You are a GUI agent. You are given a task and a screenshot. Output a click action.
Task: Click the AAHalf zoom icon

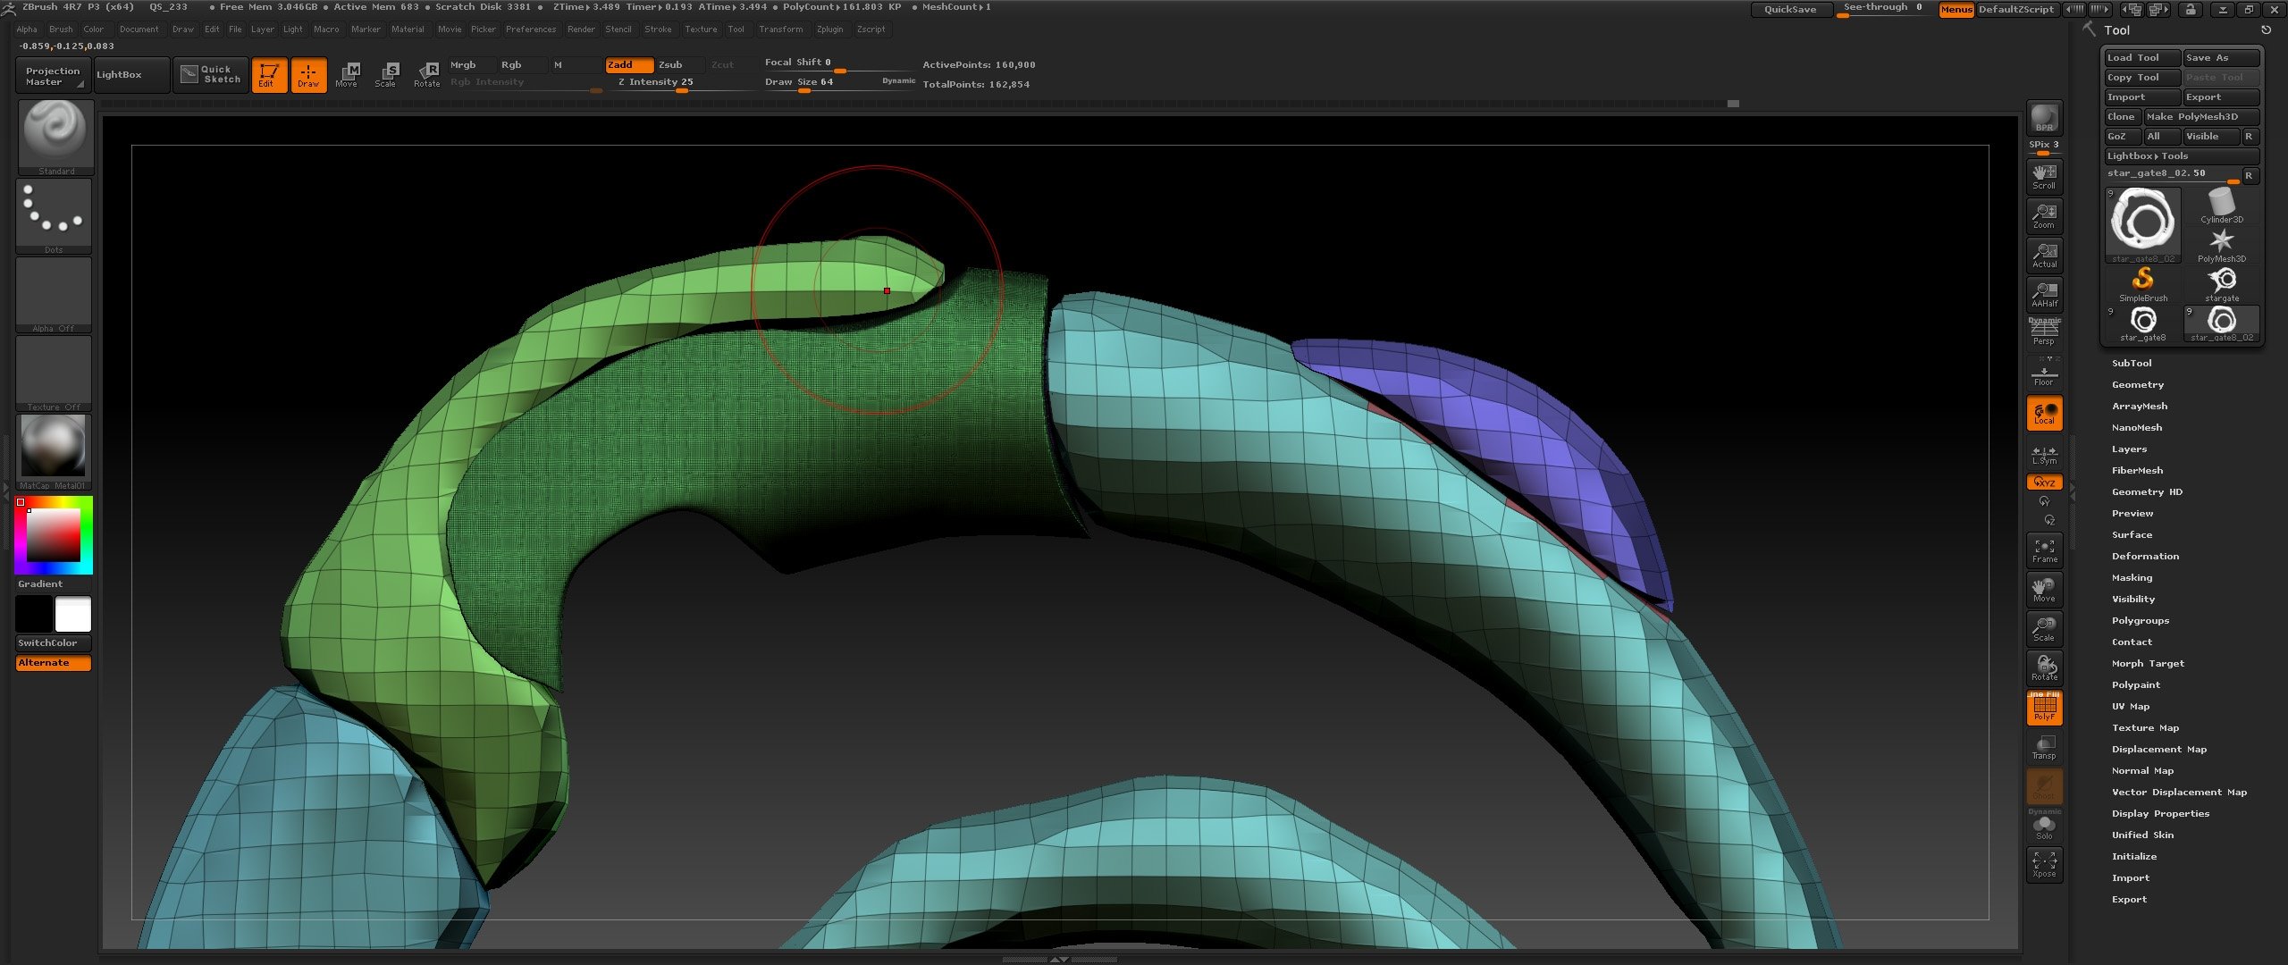tap(2044, 294)
